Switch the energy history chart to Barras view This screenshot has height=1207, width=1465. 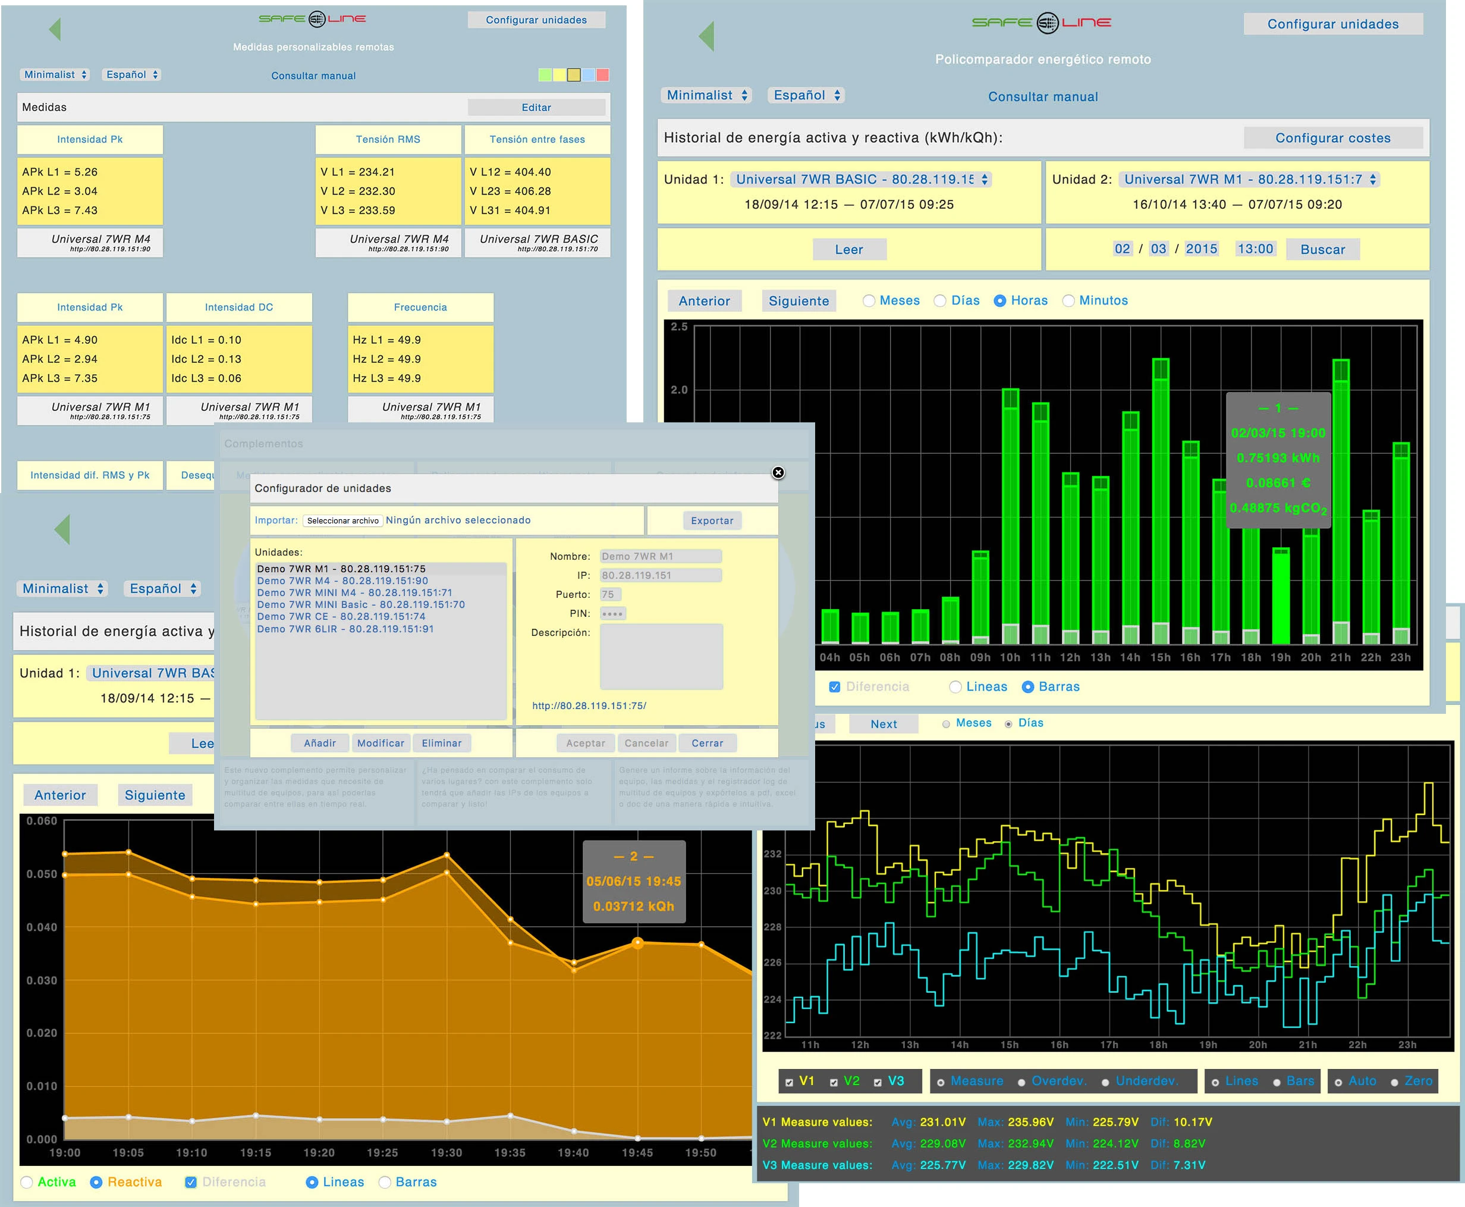(384, 1182)
